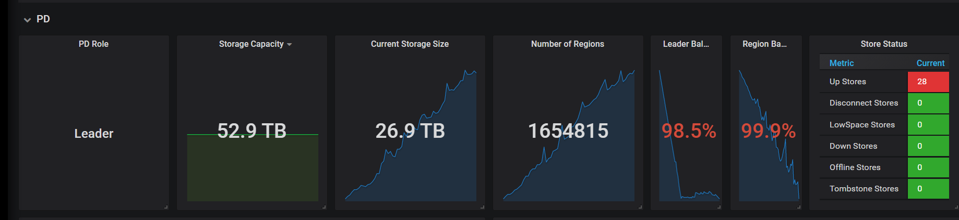Viewport: 959px width, 220px height.
Task: Click the Leader Balance panel title
Action: pos(686,44)
